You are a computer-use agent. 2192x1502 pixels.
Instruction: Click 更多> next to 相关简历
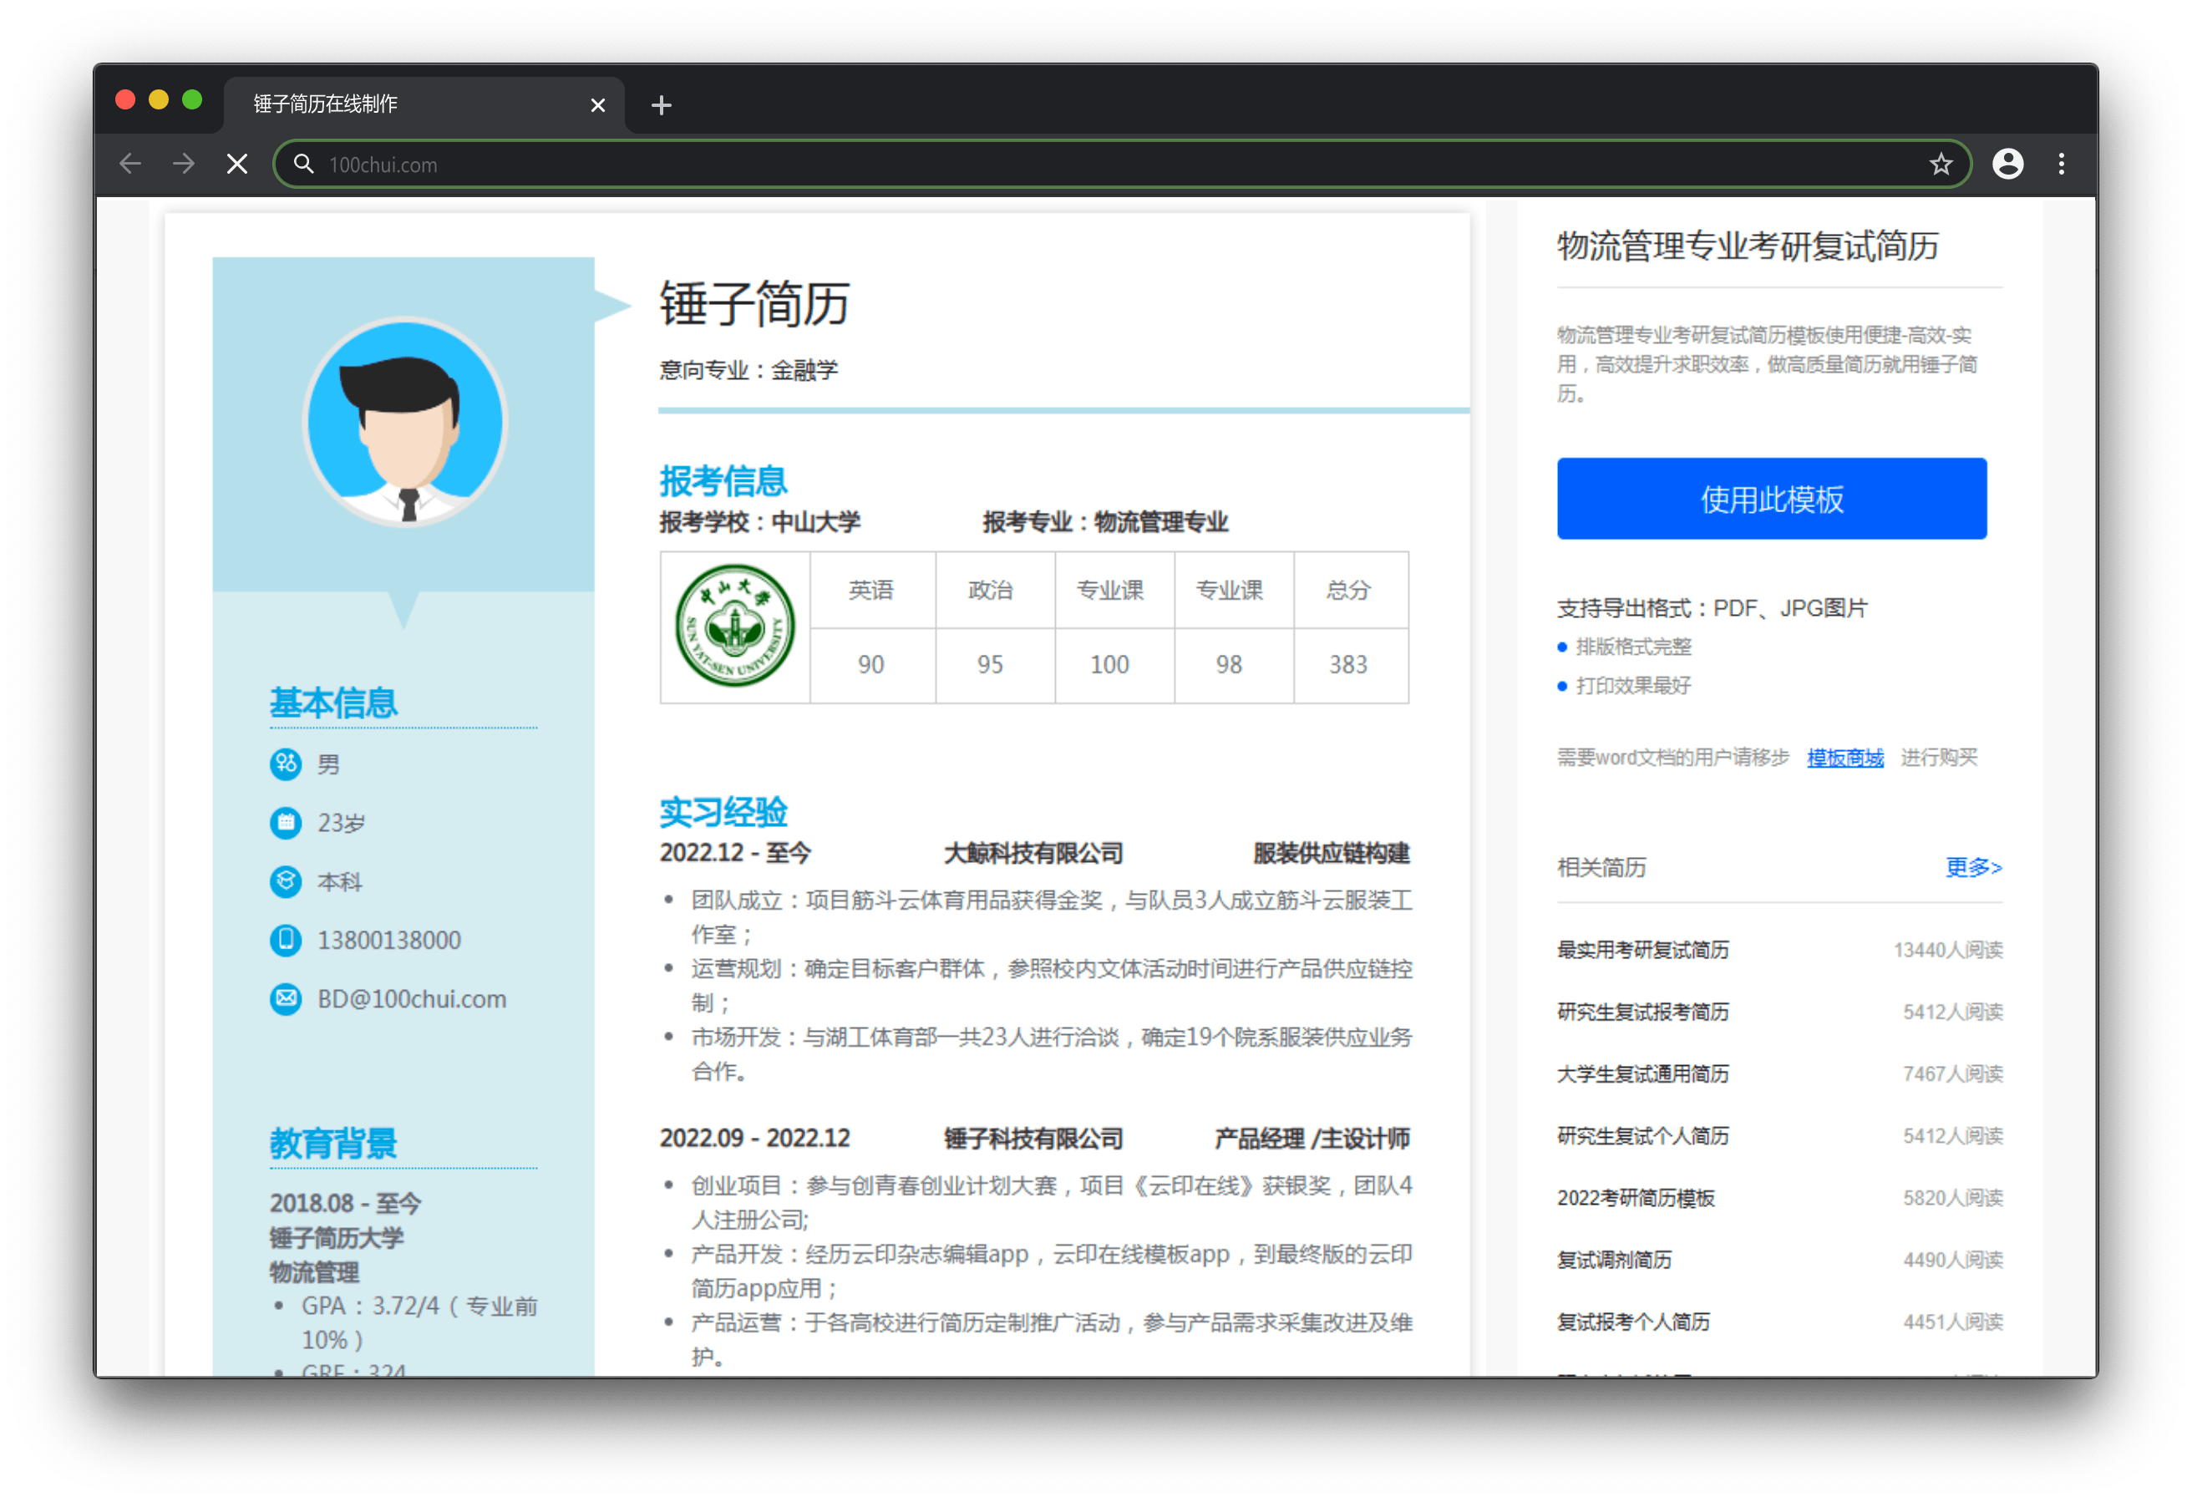click(1973, 867)
